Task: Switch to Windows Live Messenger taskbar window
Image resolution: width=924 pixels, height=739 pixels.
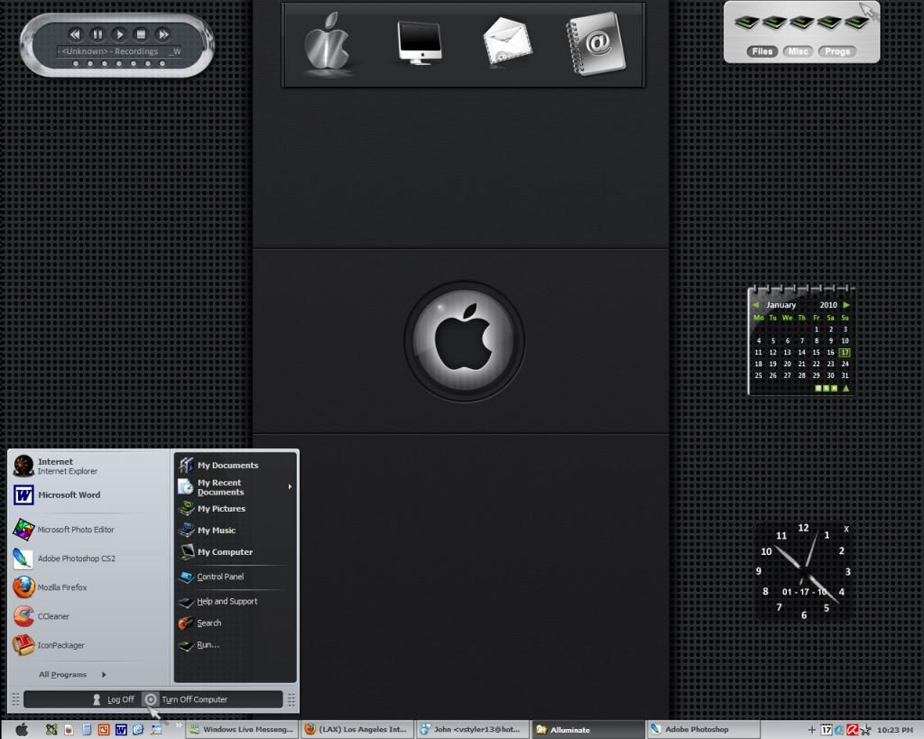Action: point(242,730)
